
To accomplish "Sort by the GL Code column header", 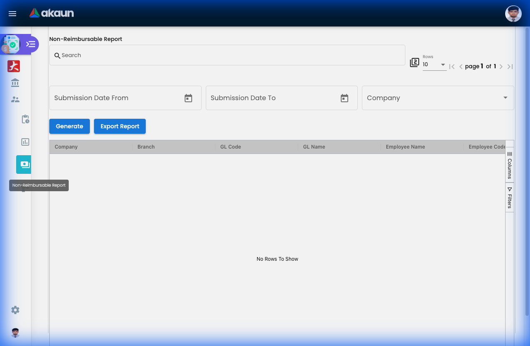I will click(x=231, y=147).
